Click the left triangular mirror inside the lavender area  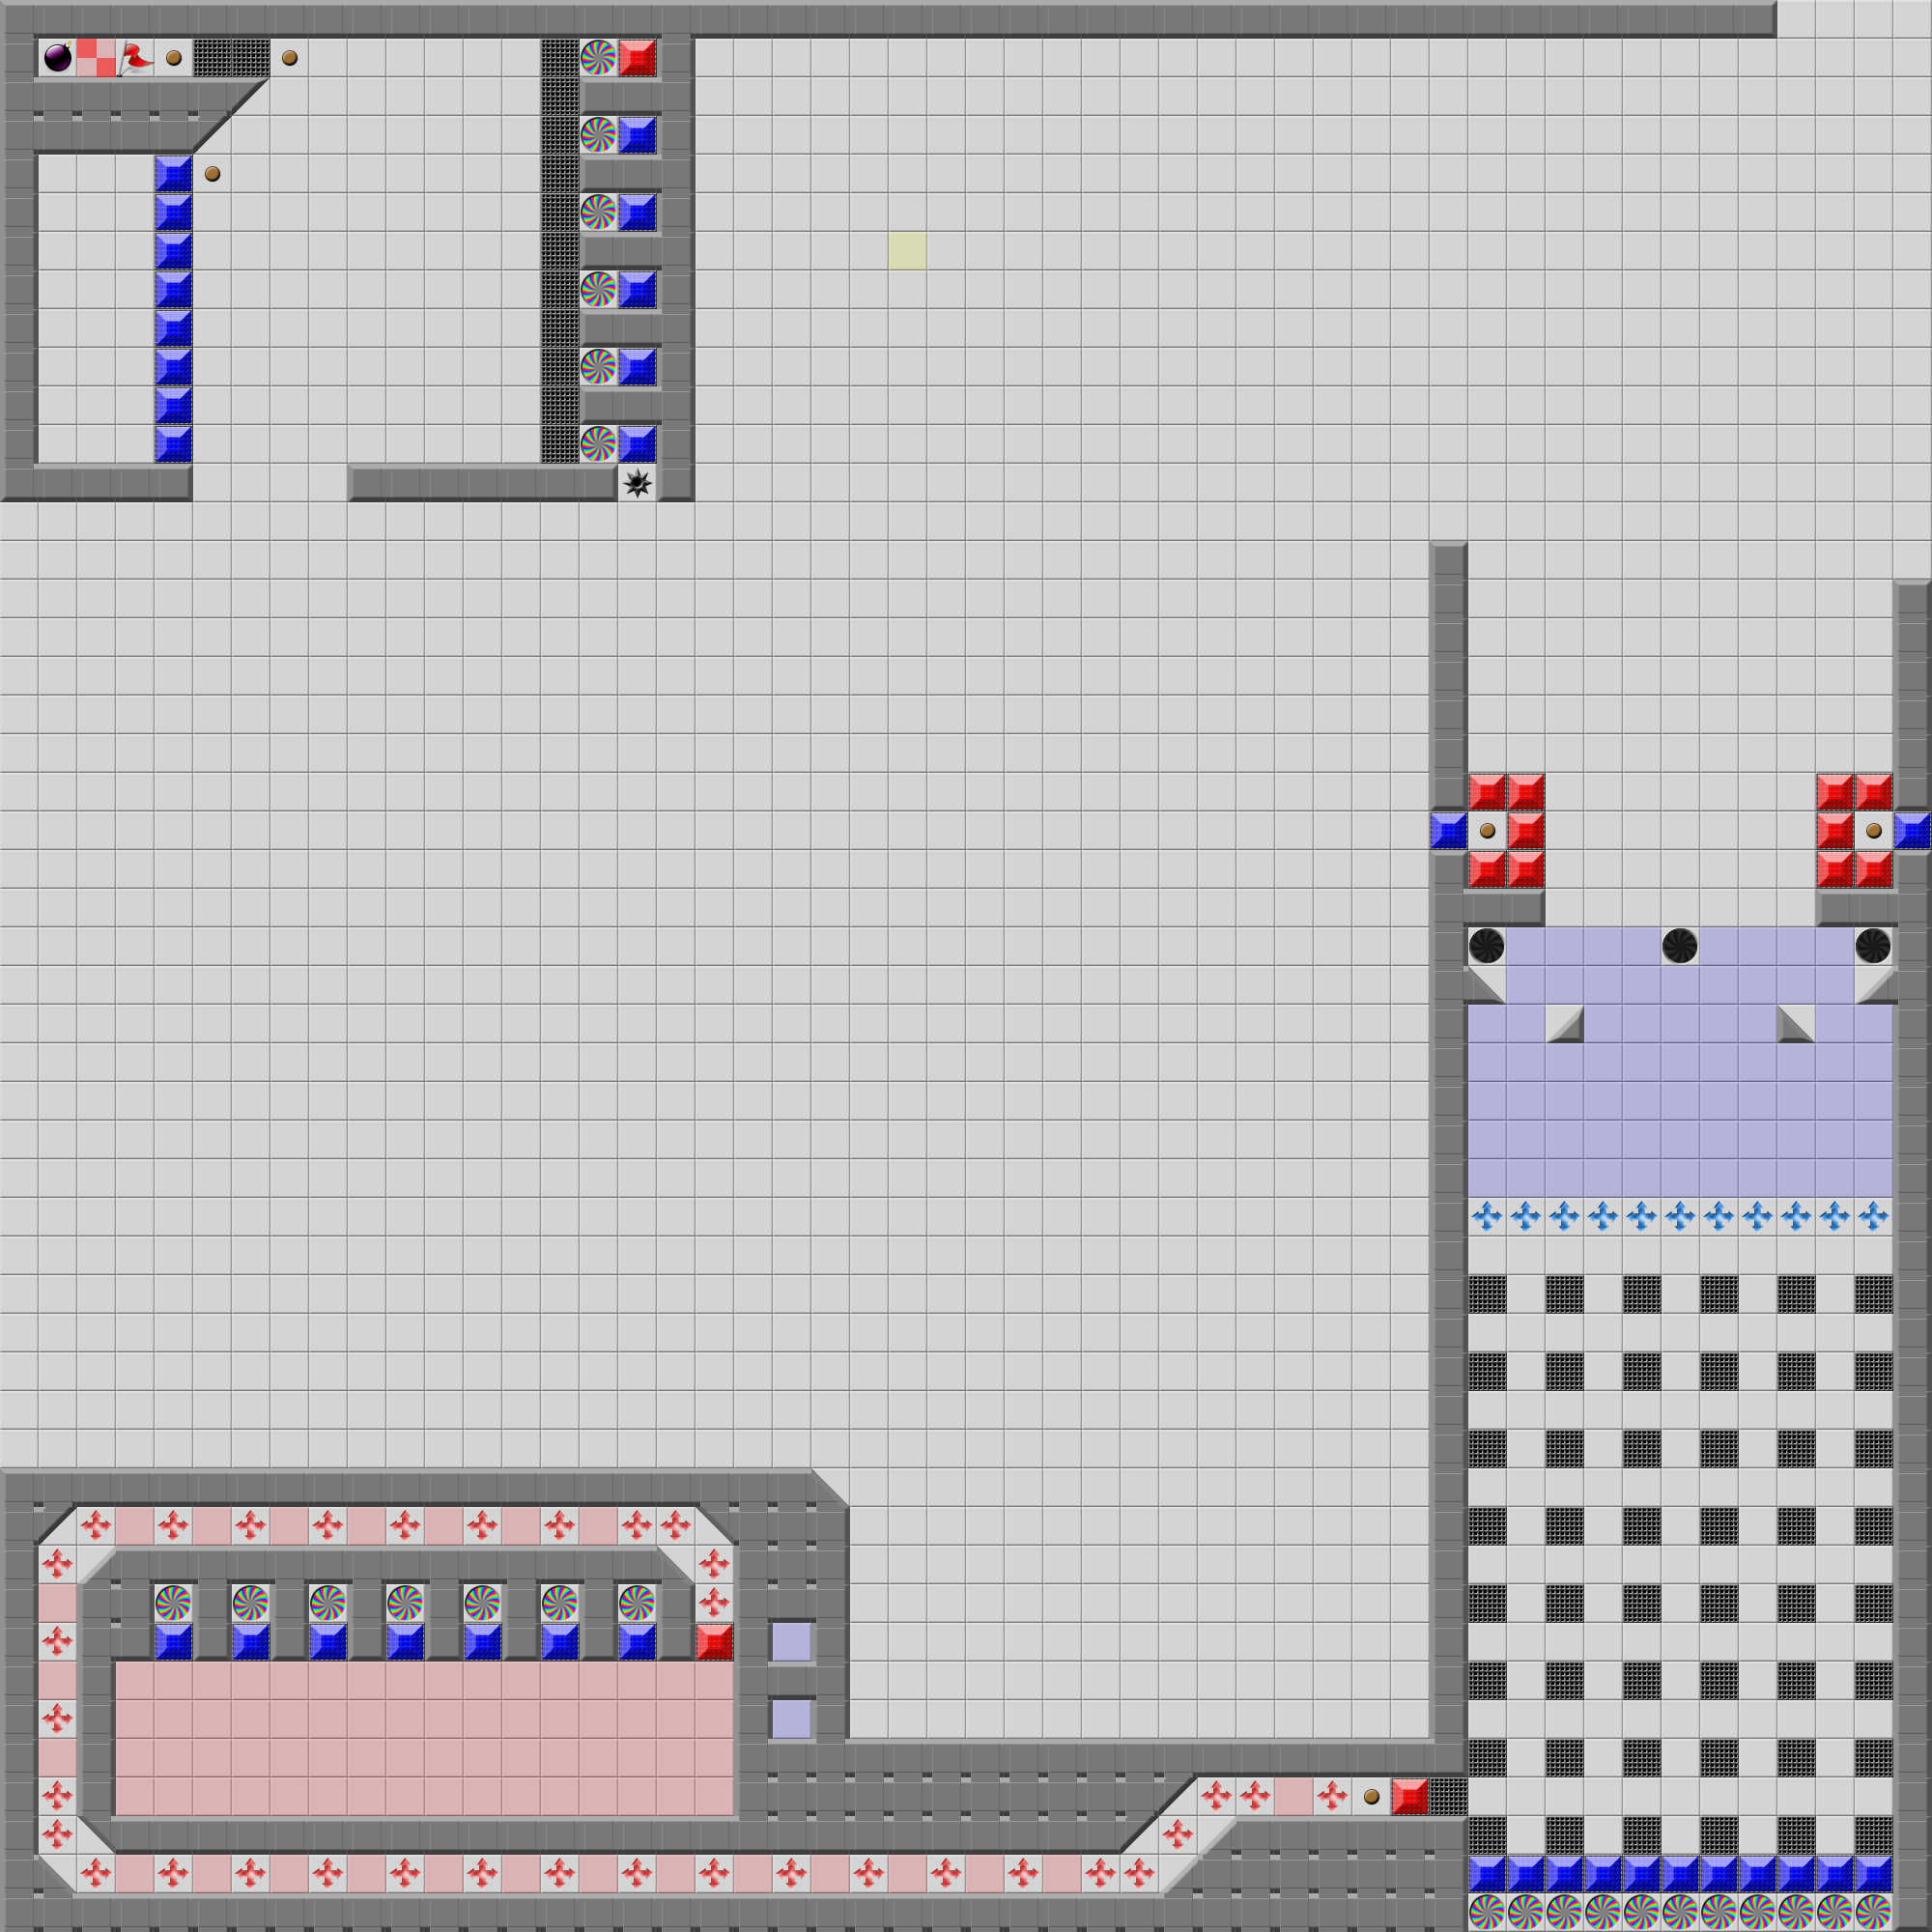[x=1565, y=1025]
